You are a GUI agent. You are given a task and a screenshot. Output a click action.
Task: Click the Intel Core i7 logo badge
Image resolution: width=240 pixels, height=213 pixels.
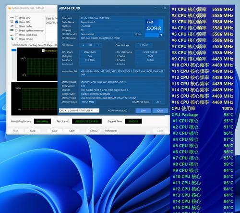point(154,28)
